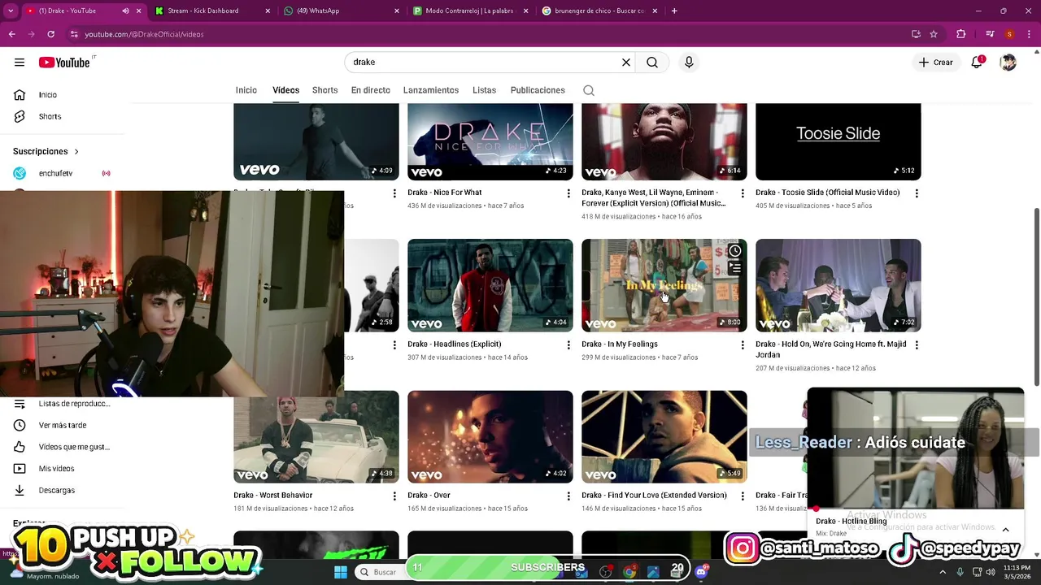Open the Lanzamientos tab
This screenshot has height=585, width=1041.
pos(431,90)
